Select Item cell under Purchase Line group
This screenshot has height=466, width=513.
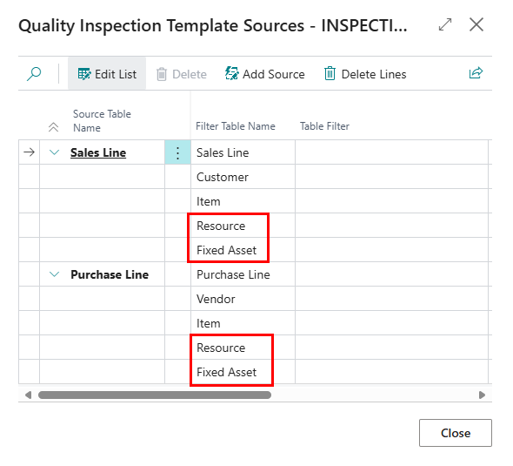click(x=243, y=323)
